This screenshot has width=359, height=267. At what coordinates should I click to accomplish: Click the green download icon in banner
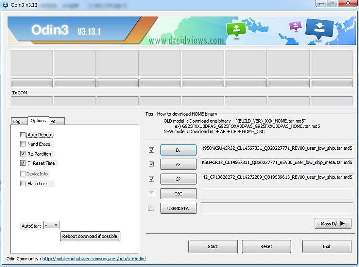click(236, 29)
